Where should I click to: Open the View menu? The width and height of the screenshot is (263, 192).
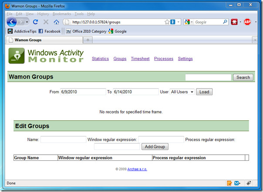[30, 14]
